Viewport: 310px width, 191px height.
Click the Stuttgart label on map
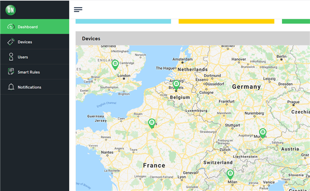(232, 125)
